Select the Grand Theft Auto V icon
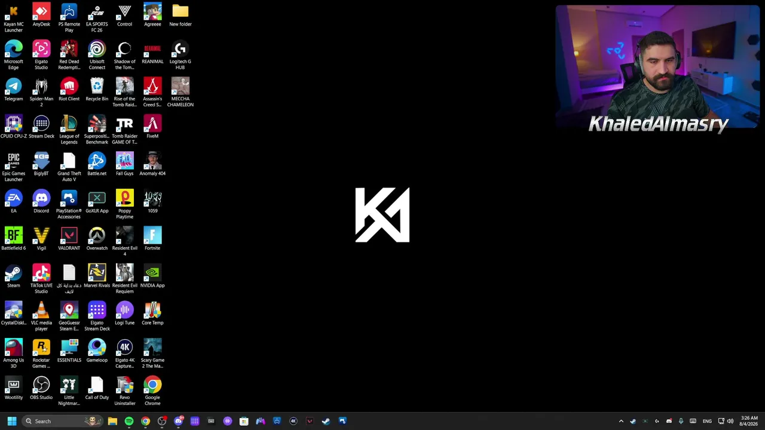Viewport: 765px width, 430px height. 69,167
